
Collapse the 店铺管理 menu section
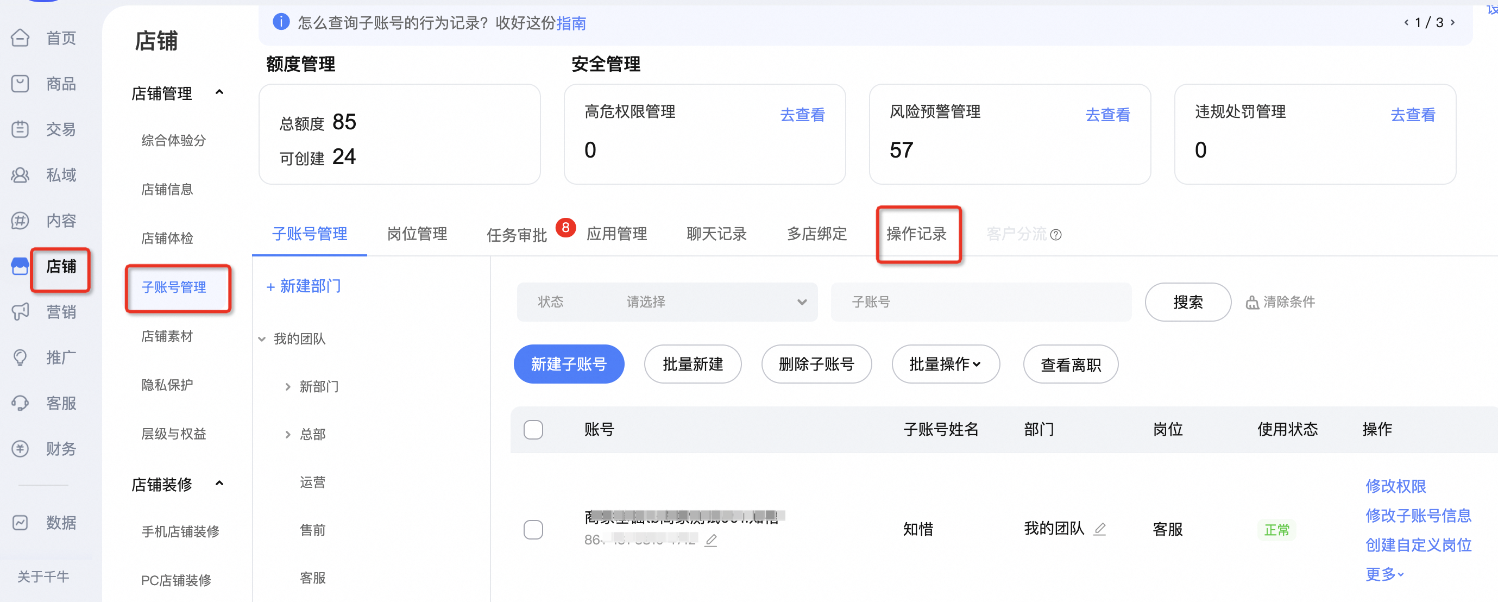tap(219, 92)
